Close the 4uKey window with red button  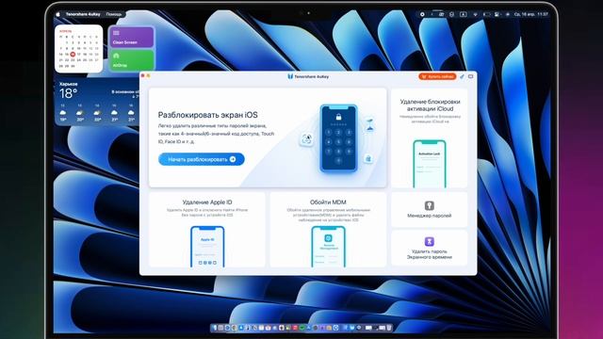coord(142,75)
